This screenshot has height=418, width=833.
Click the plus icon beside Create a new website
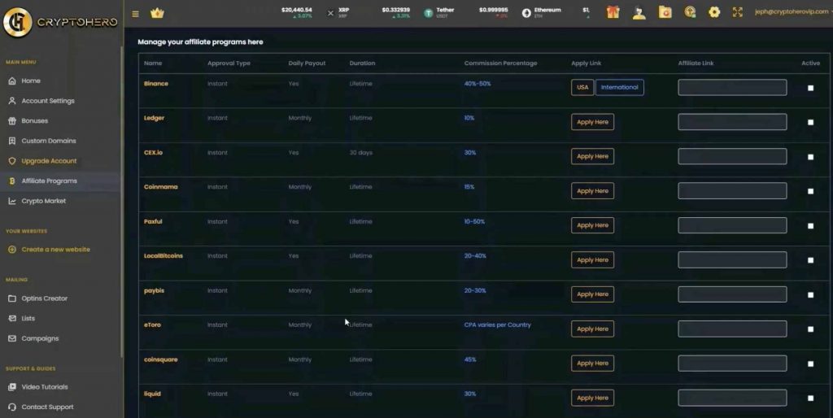(x=12, y=250)
